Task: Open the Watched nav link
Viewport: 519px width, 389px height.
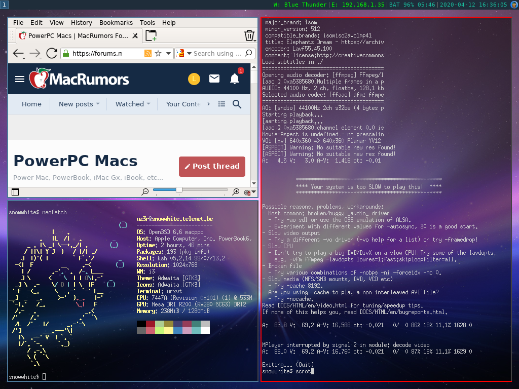Action: (x=130, y=104)
